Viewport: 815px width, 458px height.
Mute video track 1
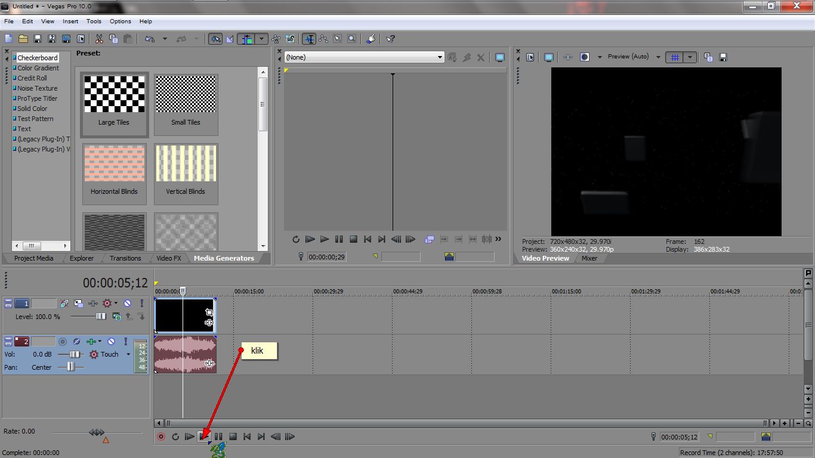pyautogui.click(x=127, y=303)
